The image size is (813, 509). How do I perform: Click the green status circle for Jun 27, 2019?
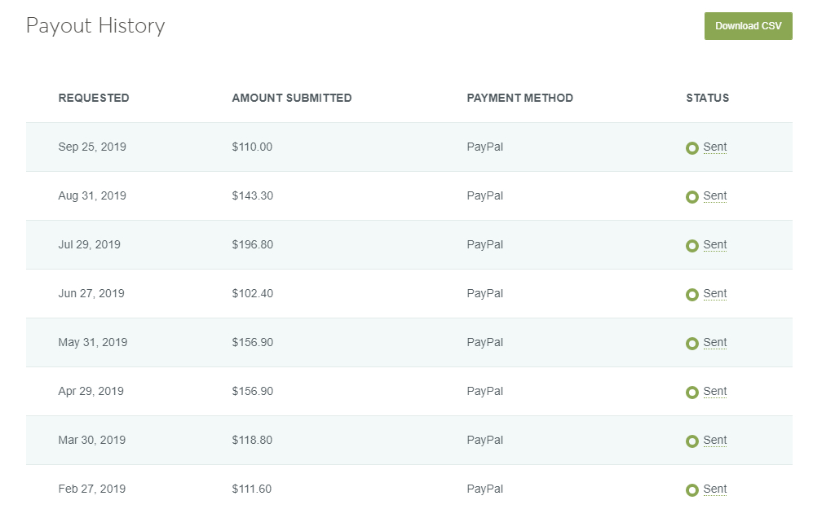point(691,295)
